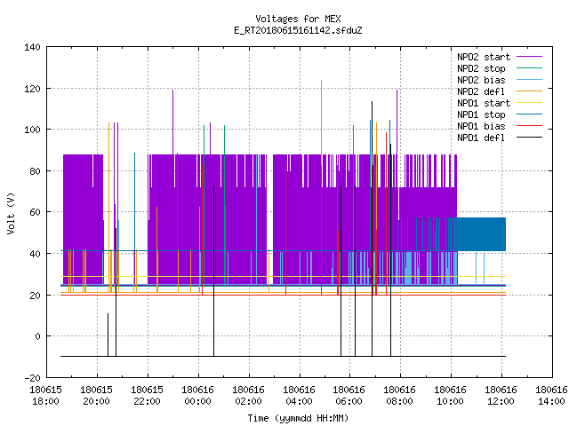Click the y-axis tick value 120
Screen dimensions: 569x426
(32, 89)
